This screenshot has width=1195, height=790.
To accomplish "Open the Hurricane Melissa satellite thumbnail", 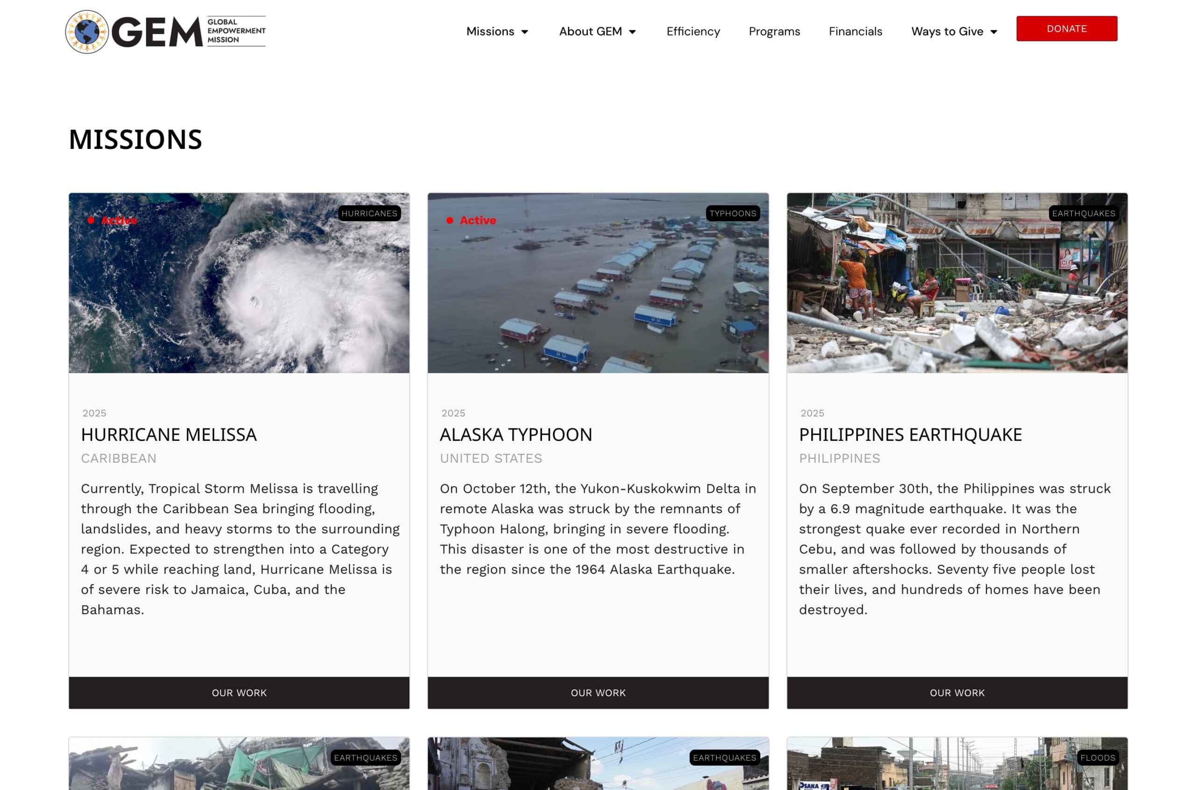I will (x=239, y=302).
